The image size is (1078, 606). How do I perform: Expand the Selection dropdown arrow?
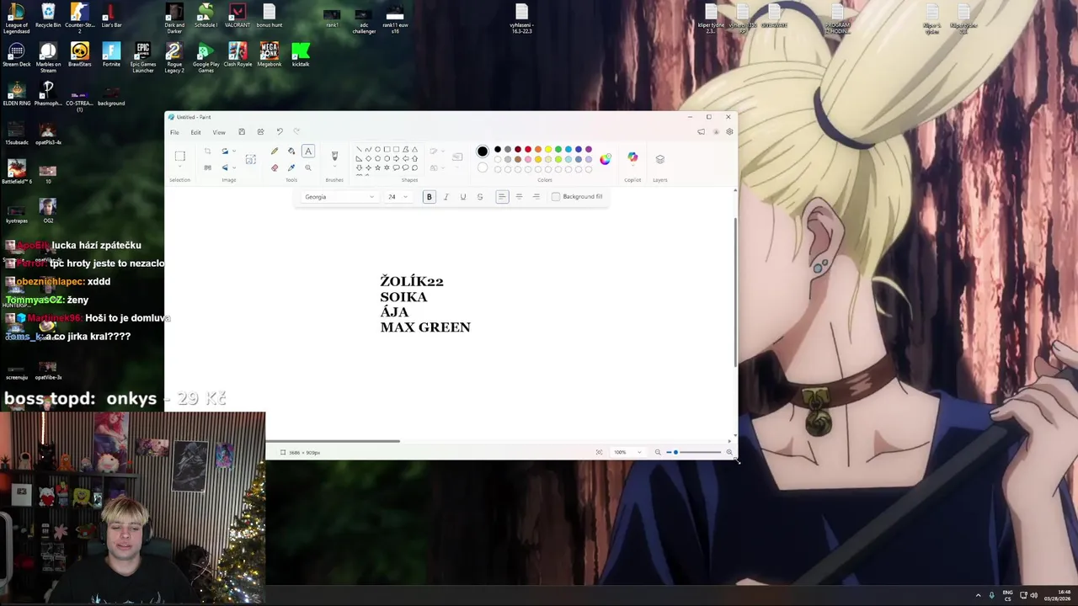pyautogui.click(x=179, y=166)
